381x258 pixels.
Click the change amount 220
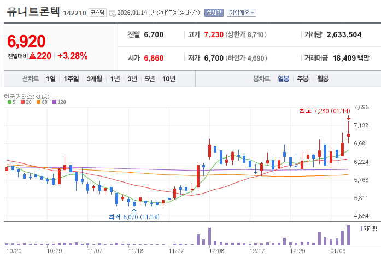point(44,56)
